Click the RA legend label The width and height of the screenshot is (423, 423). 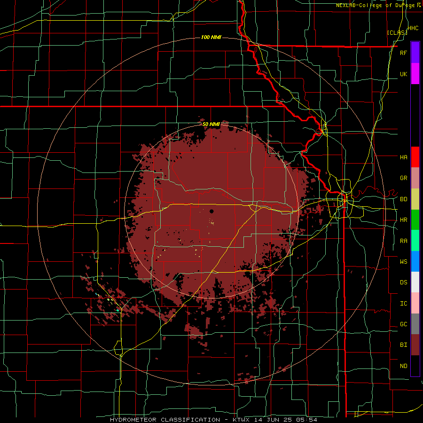click(x=403, y=241)
